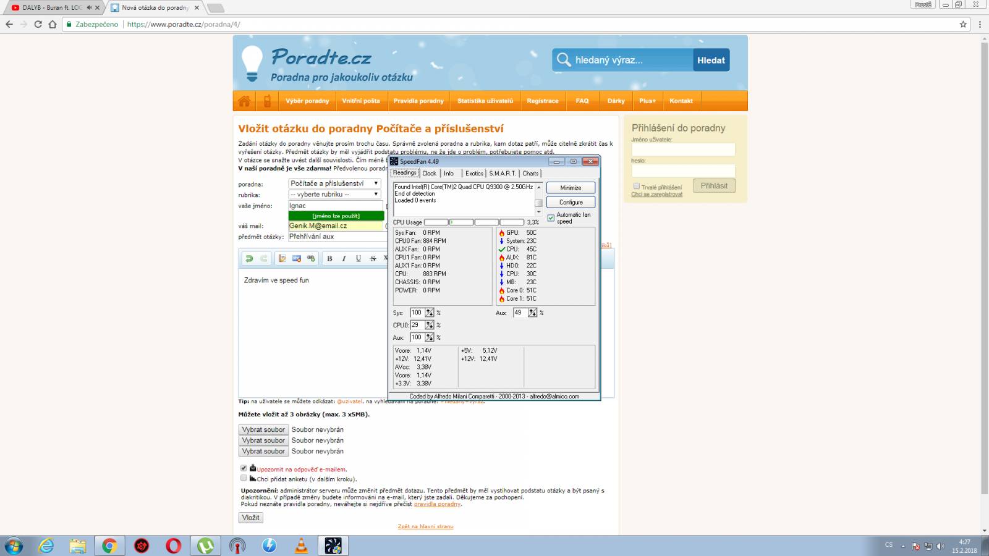Enable the Trvalé přihlášení checkbox
989x556 pixels.
tap(637, 186)
